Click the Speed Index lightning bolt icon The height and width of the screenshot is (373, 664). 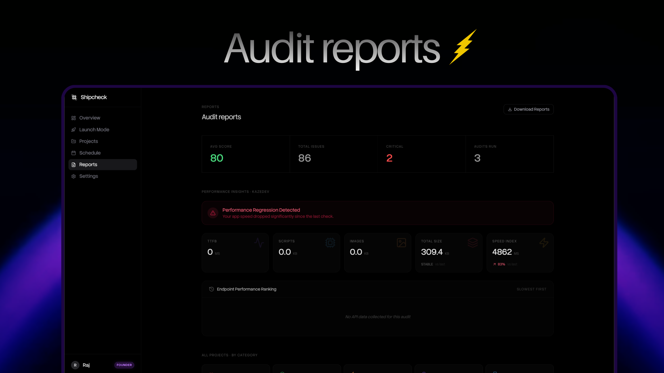(x=544, y=243)
